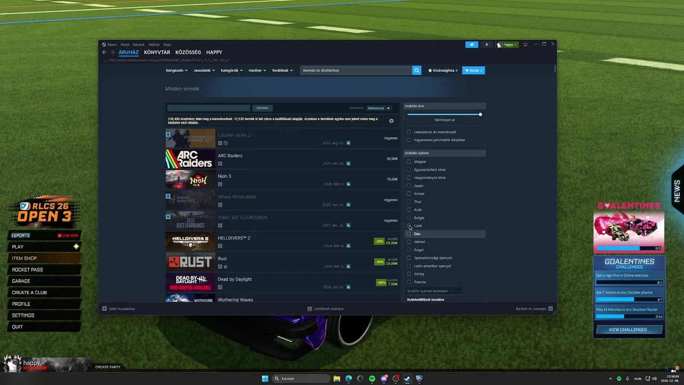This screenshot has height=385, width=684.
Task: Expand the Hardver dropdown
Action: (x=257, y=71)
